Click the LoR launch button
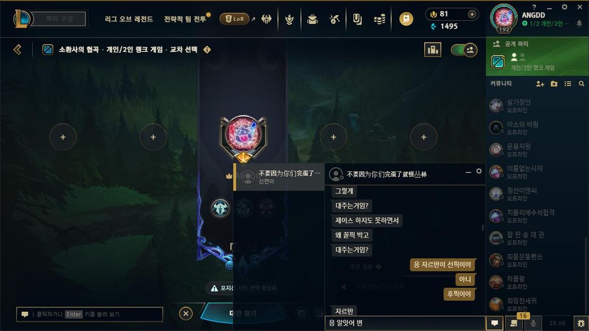 [x=234, y=19]
